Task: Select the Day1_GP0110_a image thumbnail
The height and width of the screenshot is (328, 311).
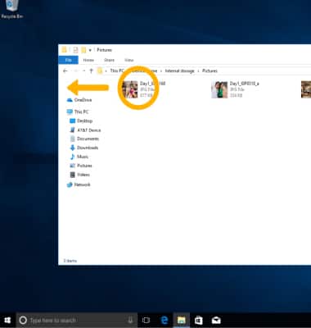Action: [219, 89]
